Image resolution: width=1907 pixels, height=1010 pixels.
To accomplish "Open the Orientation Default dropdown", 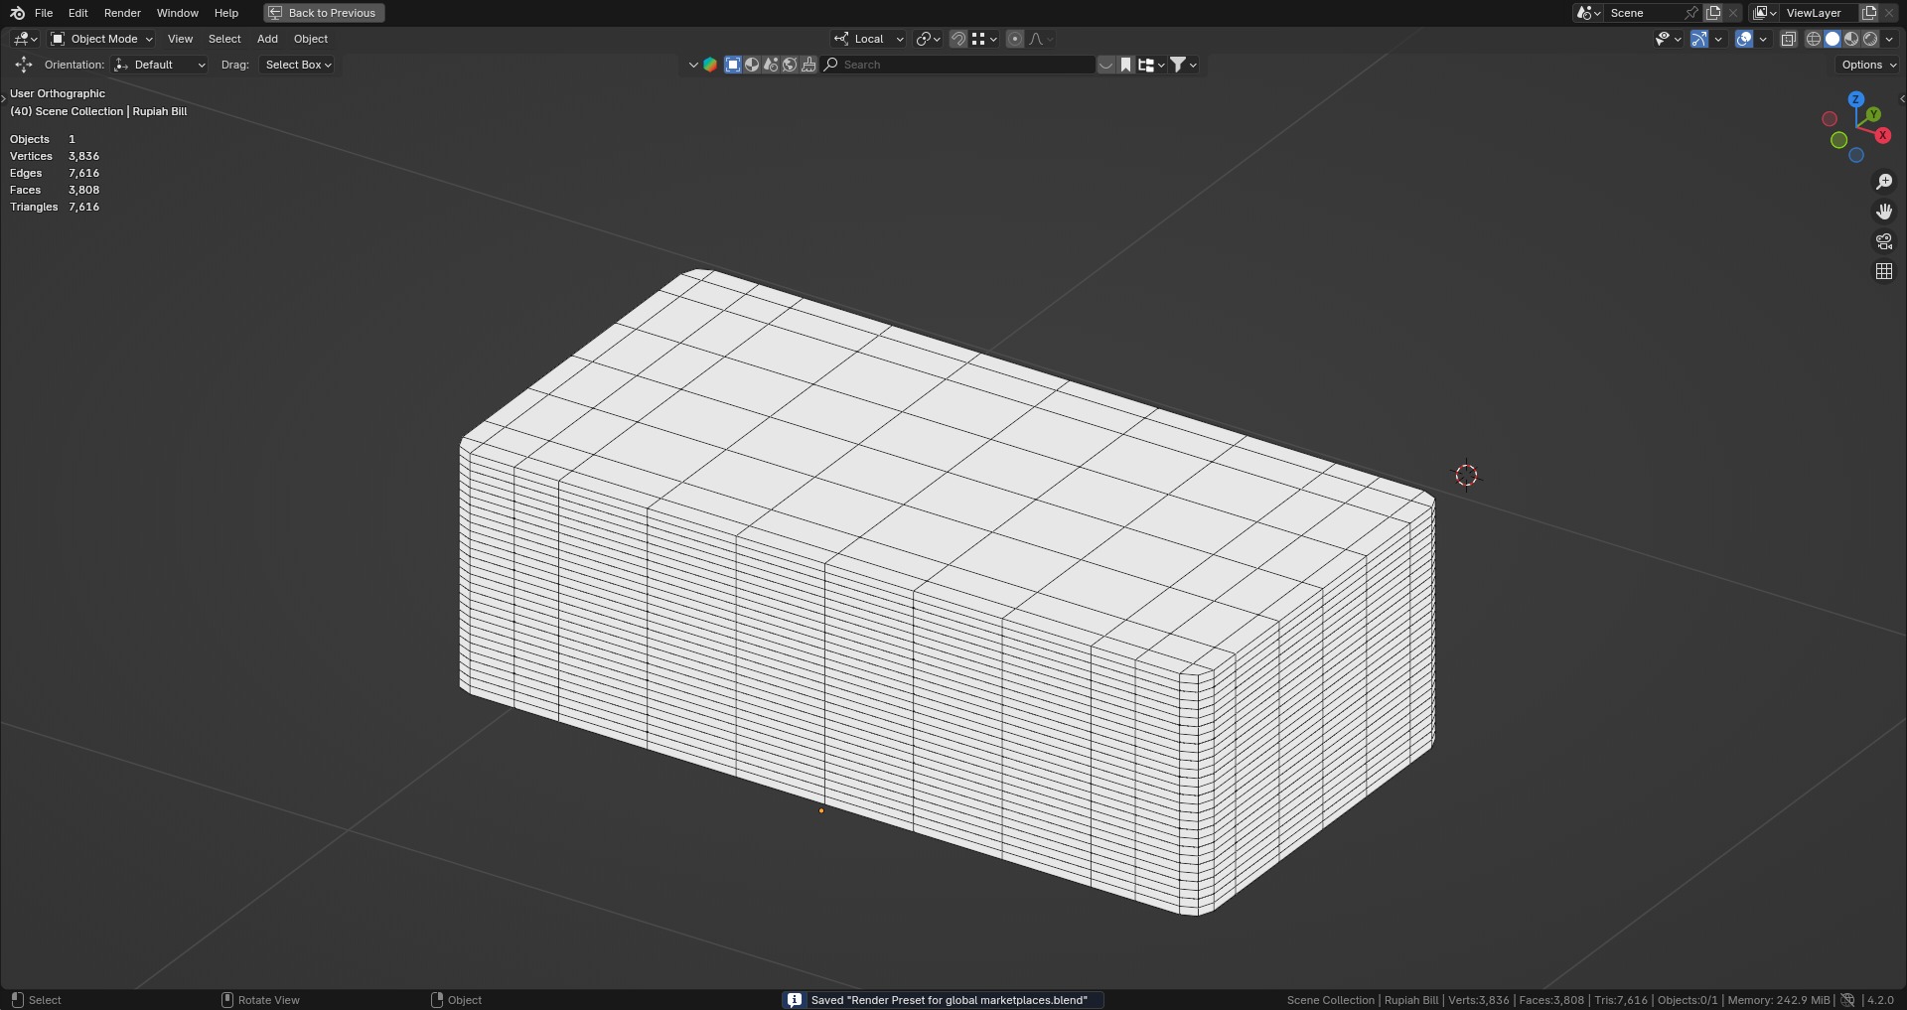I will click(160, 65).
